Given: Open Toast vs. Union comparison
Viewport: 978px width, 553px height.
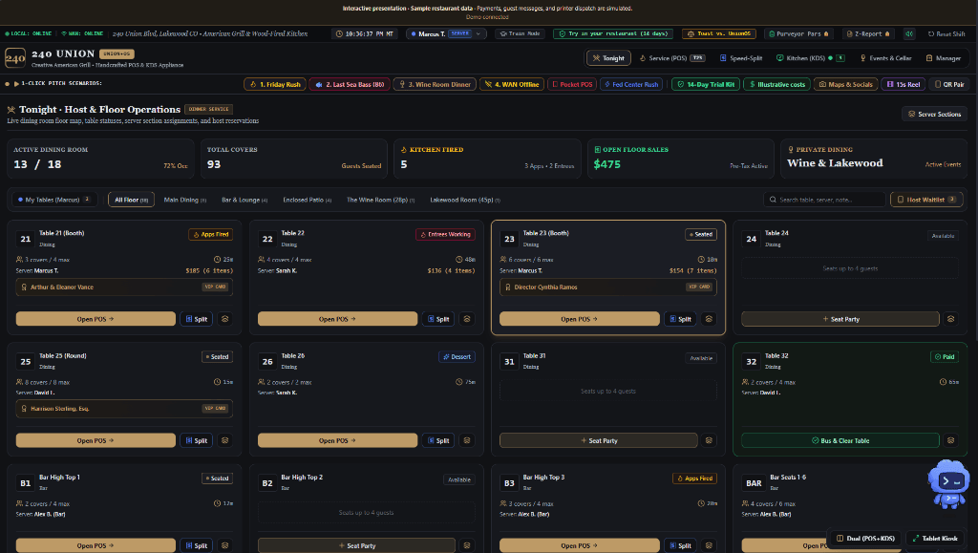Looking at the screenshot, I should coord(719,33).
